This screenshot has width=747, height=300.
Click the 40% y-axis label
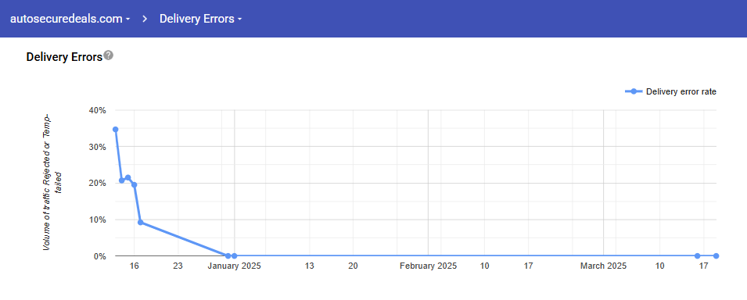[x=97, y=110]
